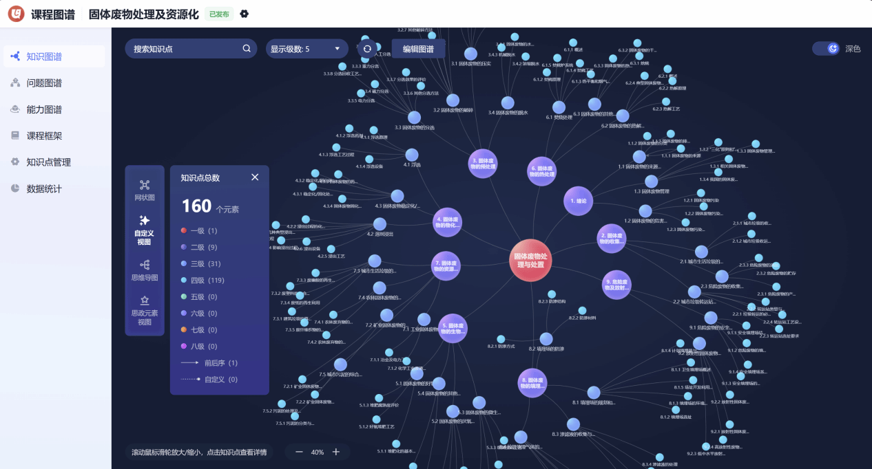Click node 1. 绪论

point(579,201)
